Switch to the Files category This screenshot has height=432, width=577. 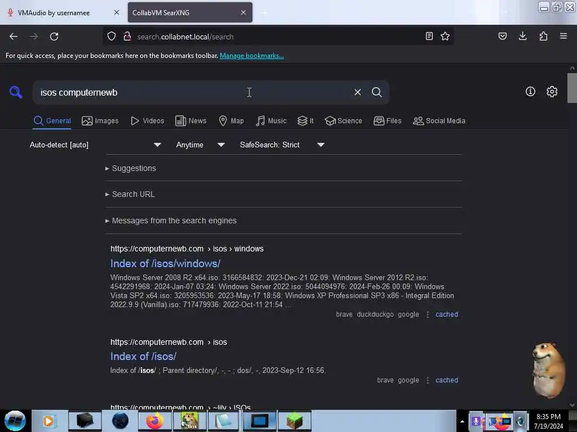pyautogui.click(x=388, y=121)
